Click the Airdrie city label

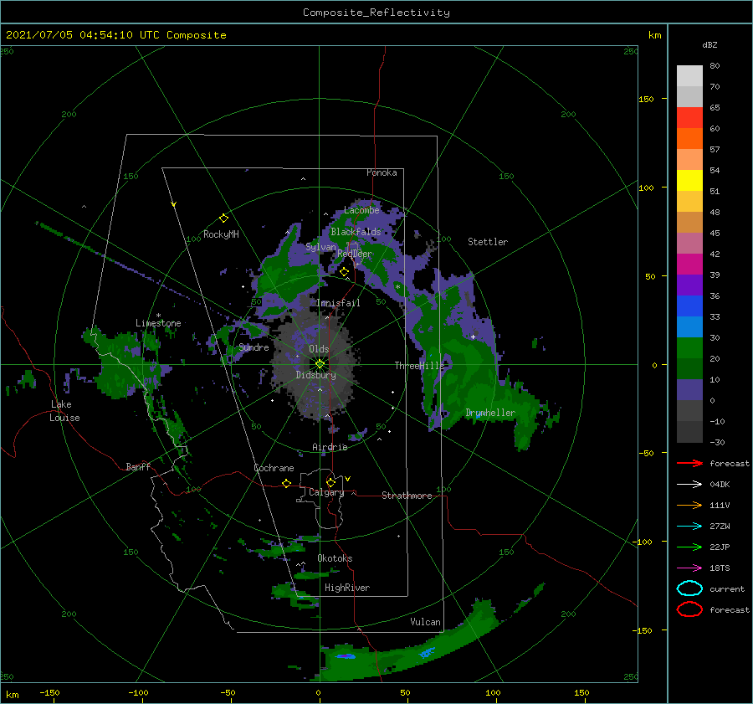(x=330, y=447)
